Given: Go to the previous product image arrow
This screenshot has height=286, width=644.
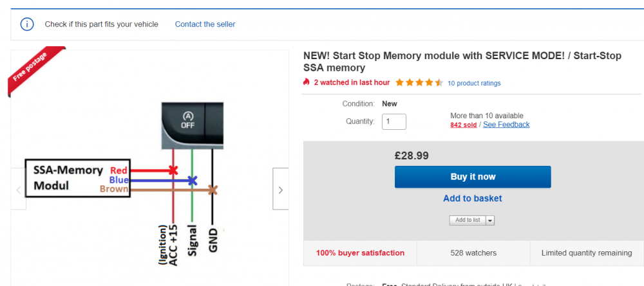Looking at the screenshot, I should [x=19, y=190].
